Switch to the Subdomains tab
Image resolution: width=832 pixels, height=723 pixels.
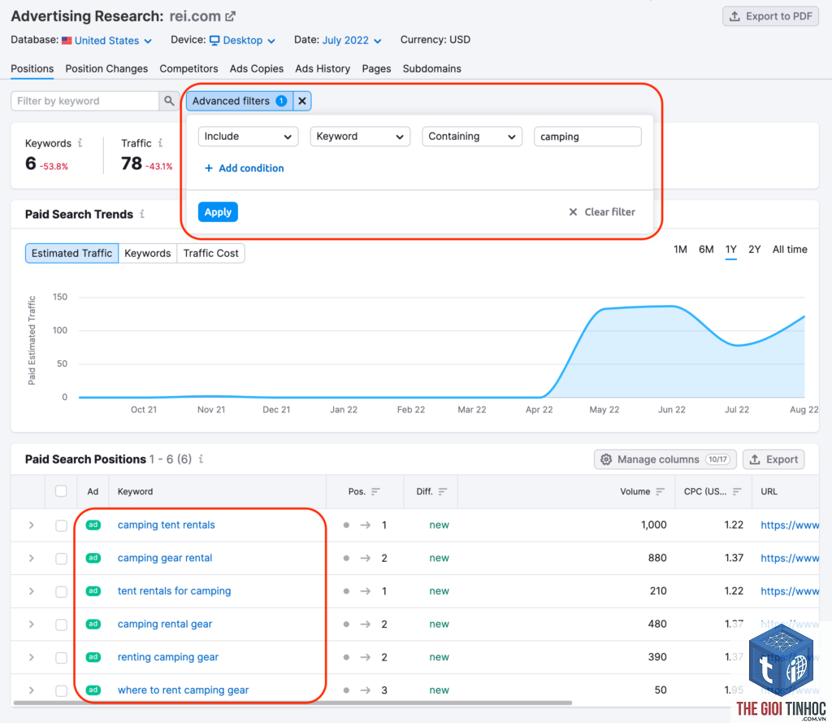coord(432,68)
